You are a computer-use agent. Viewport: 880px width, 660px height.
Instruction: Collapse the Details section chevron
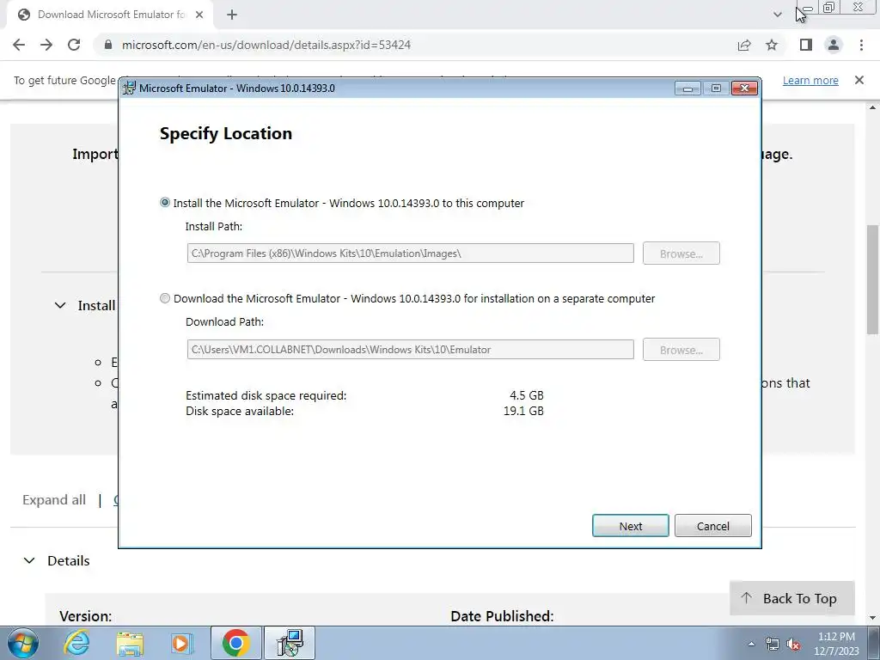[29, 560]
